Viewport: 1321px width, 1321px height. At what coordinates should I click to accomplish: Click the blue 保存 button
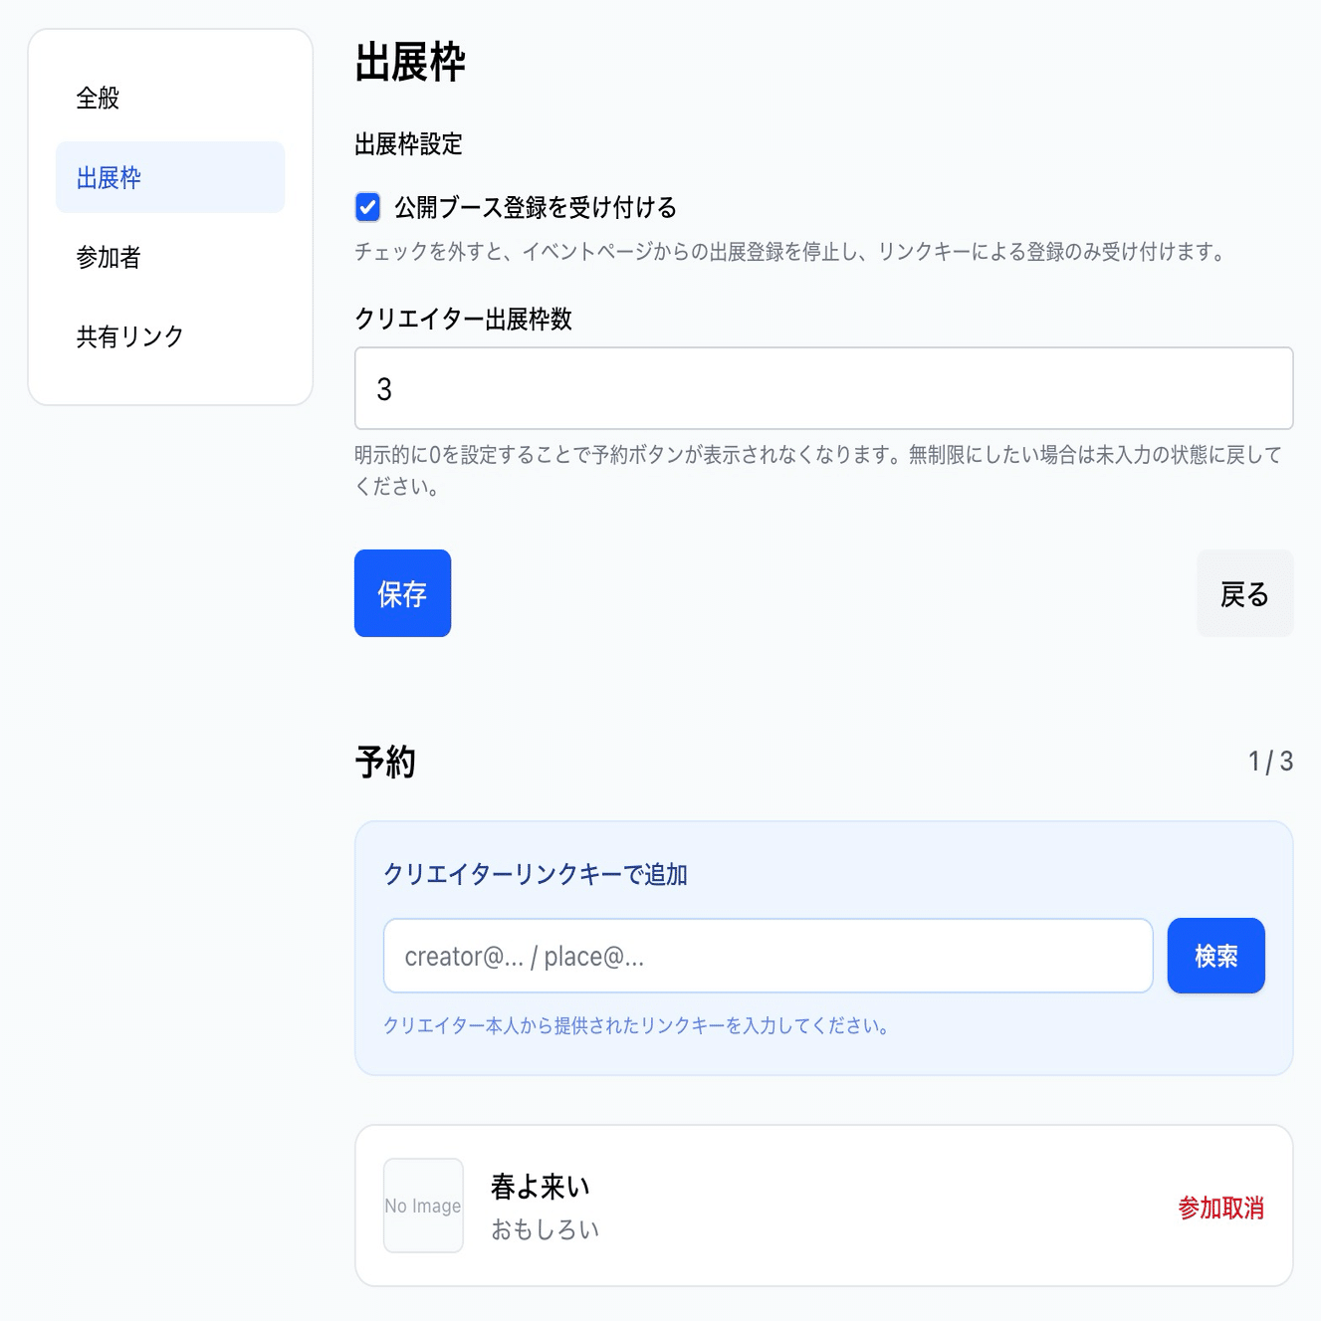[402, 593]
